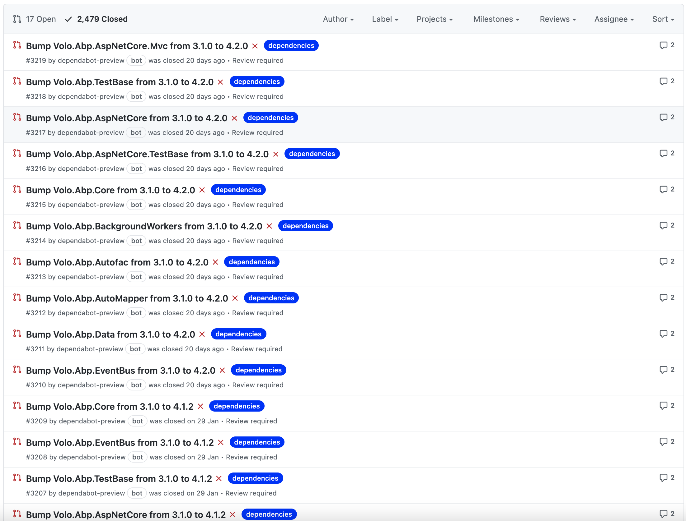Click comment icon on PR #3208
Viewport: 686px width, 521px height.
click(x=663, y=442)
